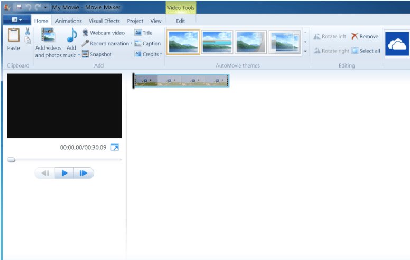This screenshot has width=410, height=260.
Task: Step to the next frame
Action: [83, 173]
